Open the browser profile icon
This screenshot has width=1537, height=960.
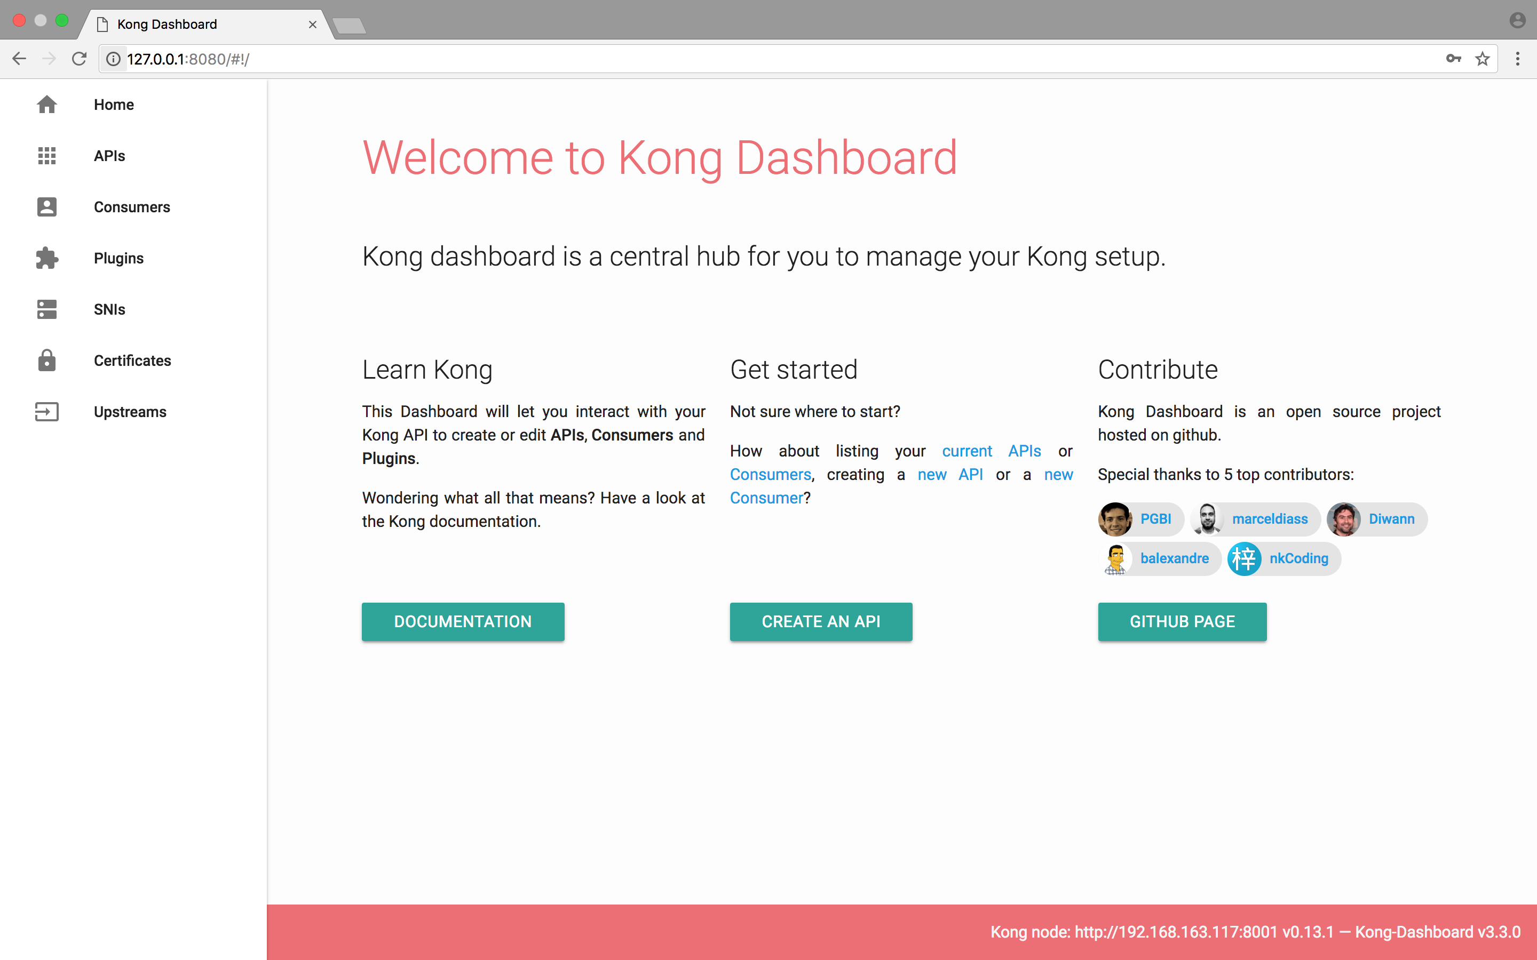point(1518,20)
